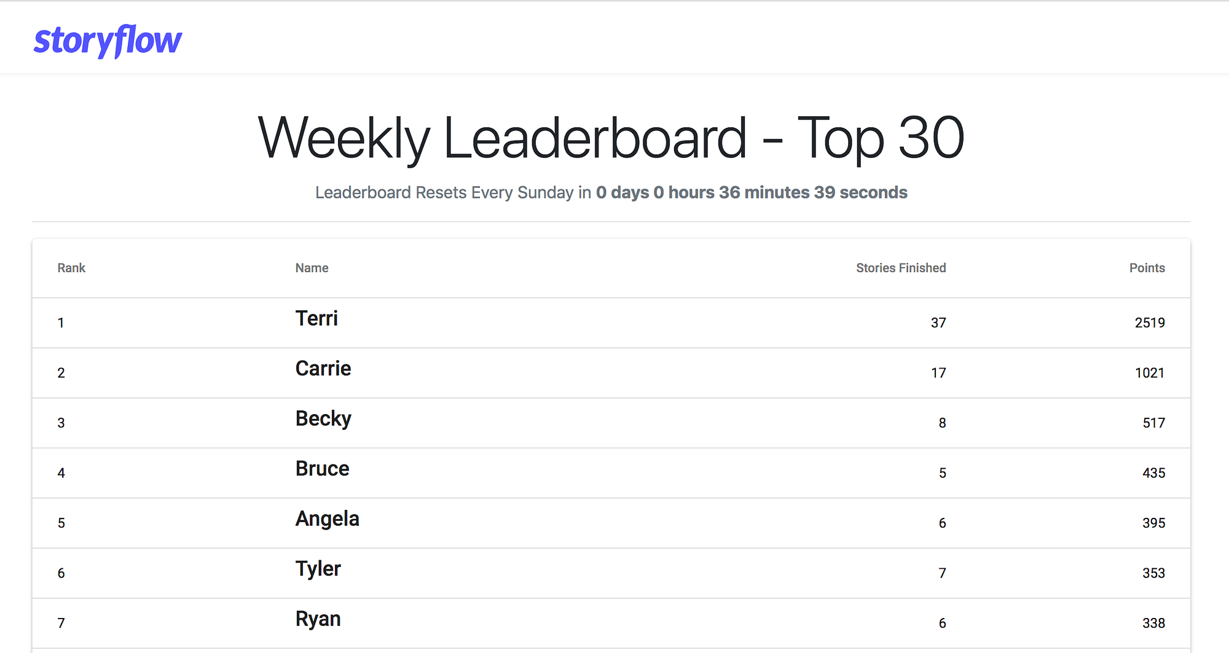Click Terri's points value 2519

1149,323
